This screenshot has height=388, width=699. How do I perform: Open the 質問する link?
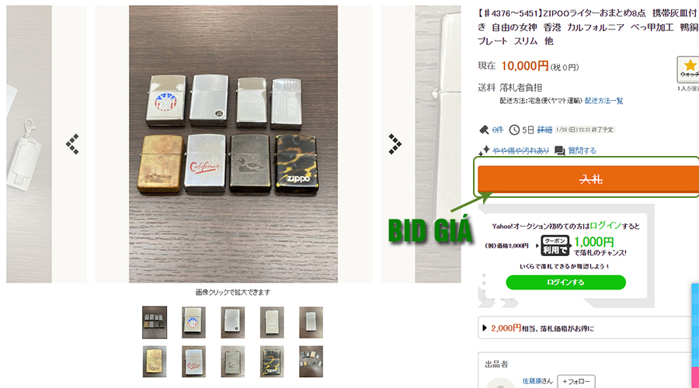click(x=582, y=151)
